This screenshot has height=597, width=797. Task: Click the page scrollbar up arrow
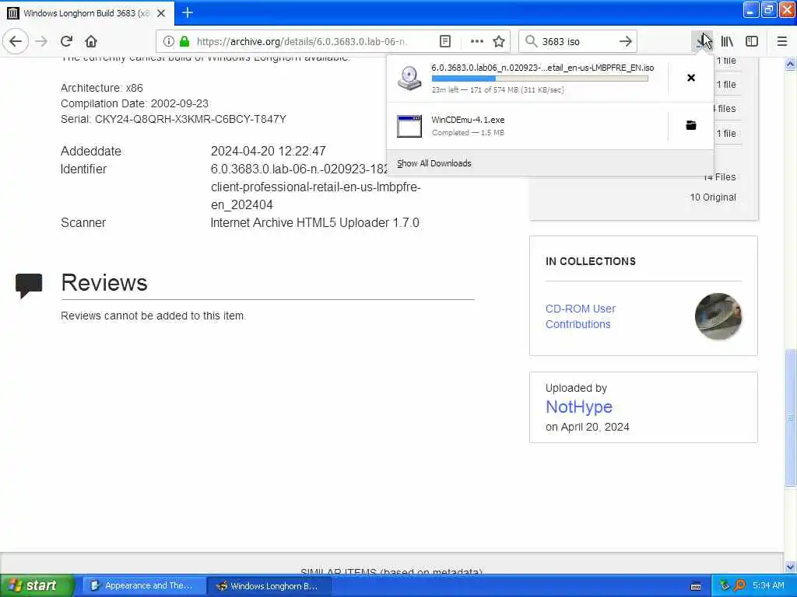790,65
